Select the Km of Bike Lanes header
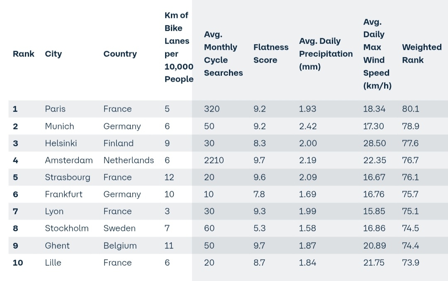Screen dimensions: 448x281 (179, 47)
